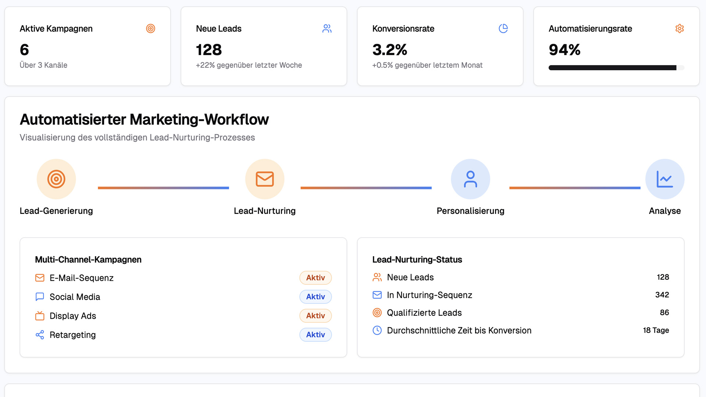Click the Lead-Nurturing step label
Viewport: 706px width, 397px height.
point(265,211)
